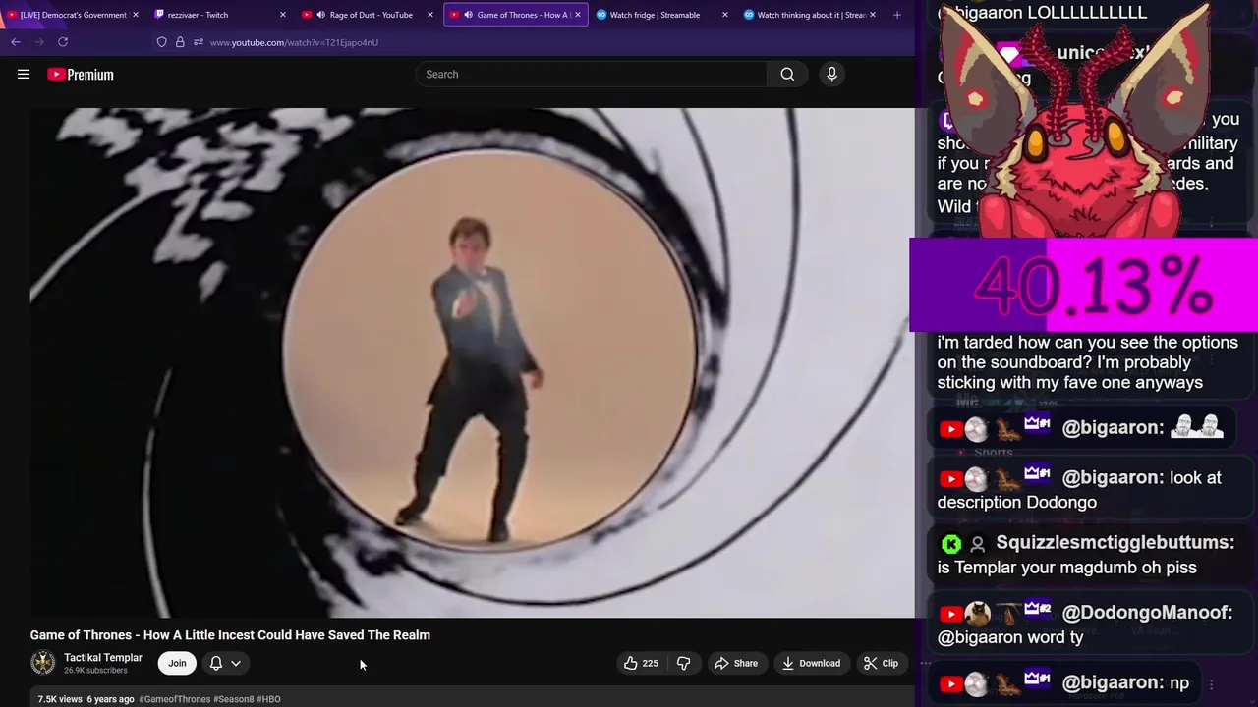Click the 40.13% overlay counter
Viewport: 1258px width, 707px height.
click(x=1084, y=286)
